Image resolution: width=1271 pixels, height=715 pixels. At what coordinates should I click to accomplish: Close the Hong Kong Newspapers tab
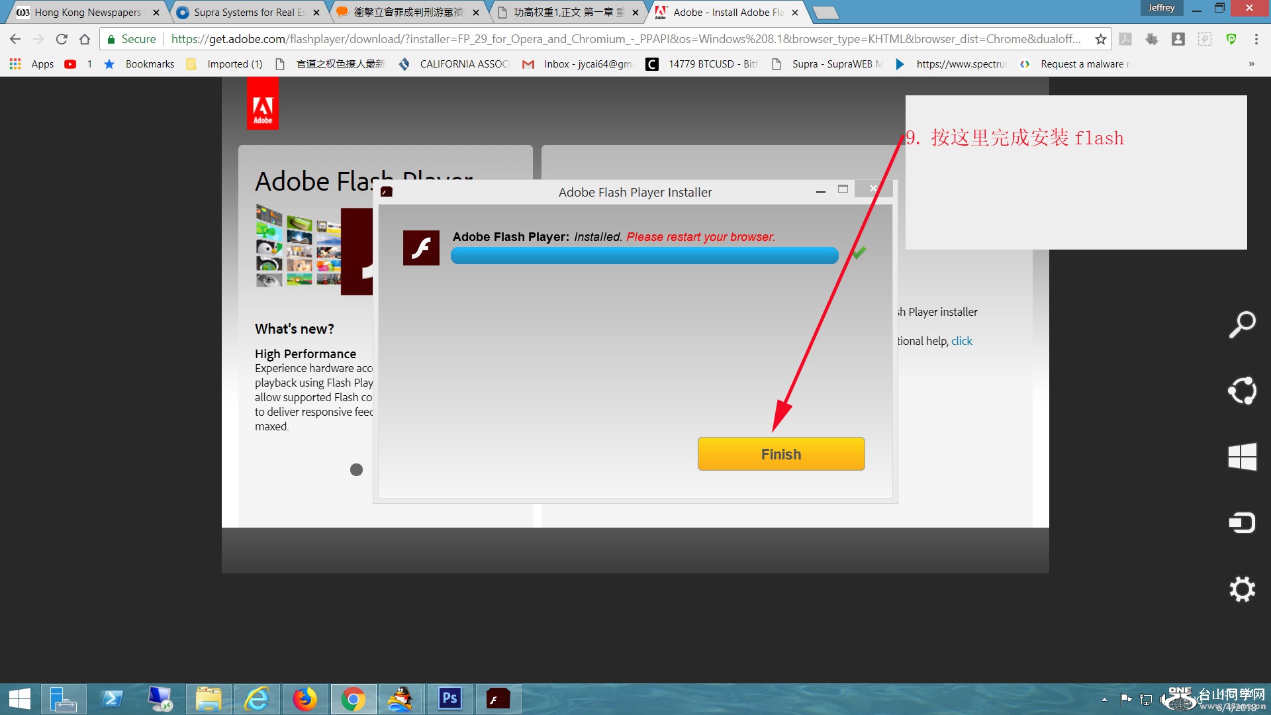coord(156,13)
